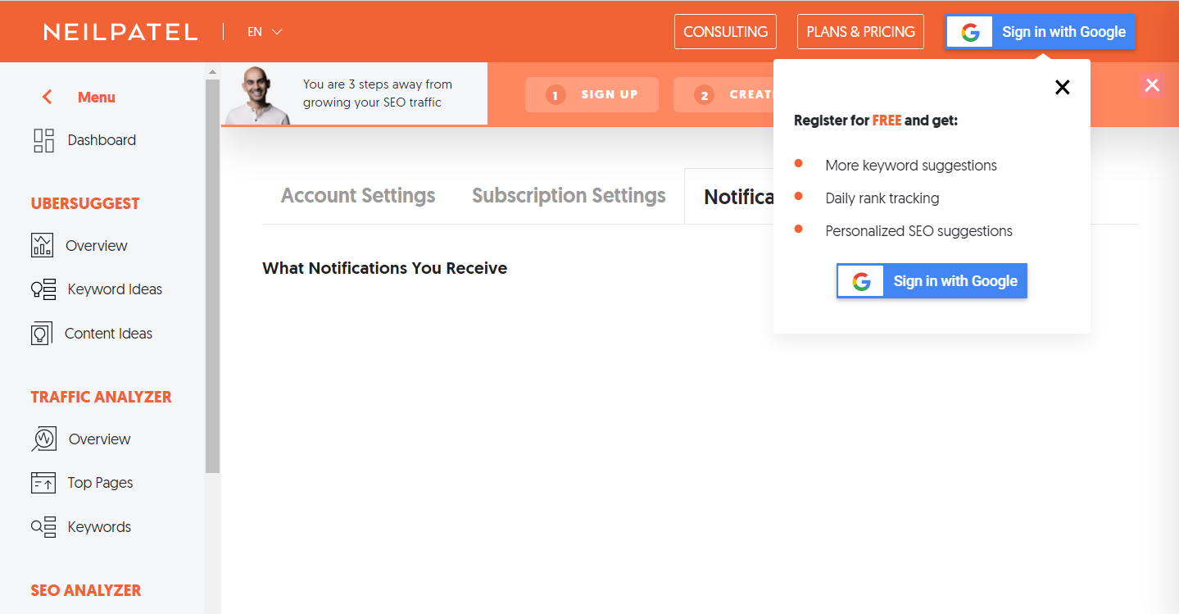Screen dimensions: 1179x614
Task: Open Content Ideas
Action: click(108, 334)
